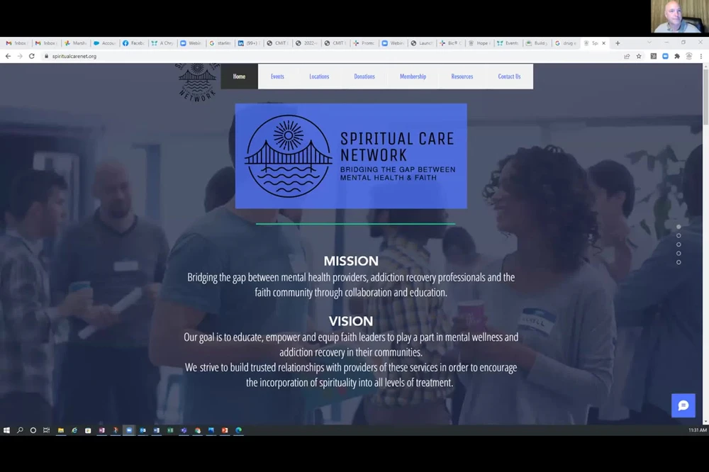
Task: Switch to OneNote on the taskbar
Action: click(101, 430)
